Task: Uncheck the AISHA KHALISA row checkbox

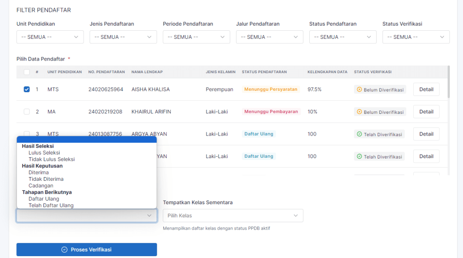Action: [x=27, y=89]
